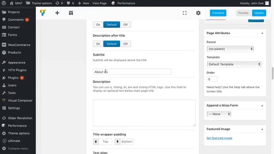This screenshot has height=154, width=274.
Task: Switch to Frontend editor
Action: coord(218,13)
